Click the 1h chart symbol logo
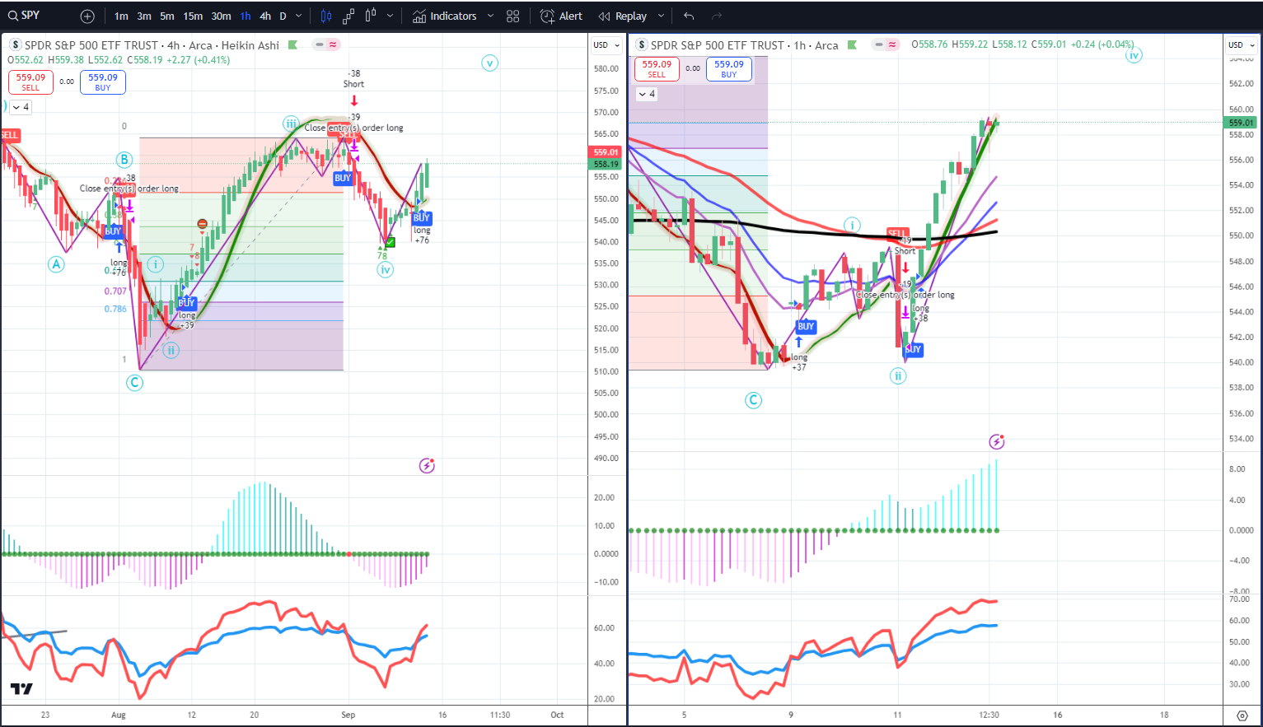 point(643,45)
